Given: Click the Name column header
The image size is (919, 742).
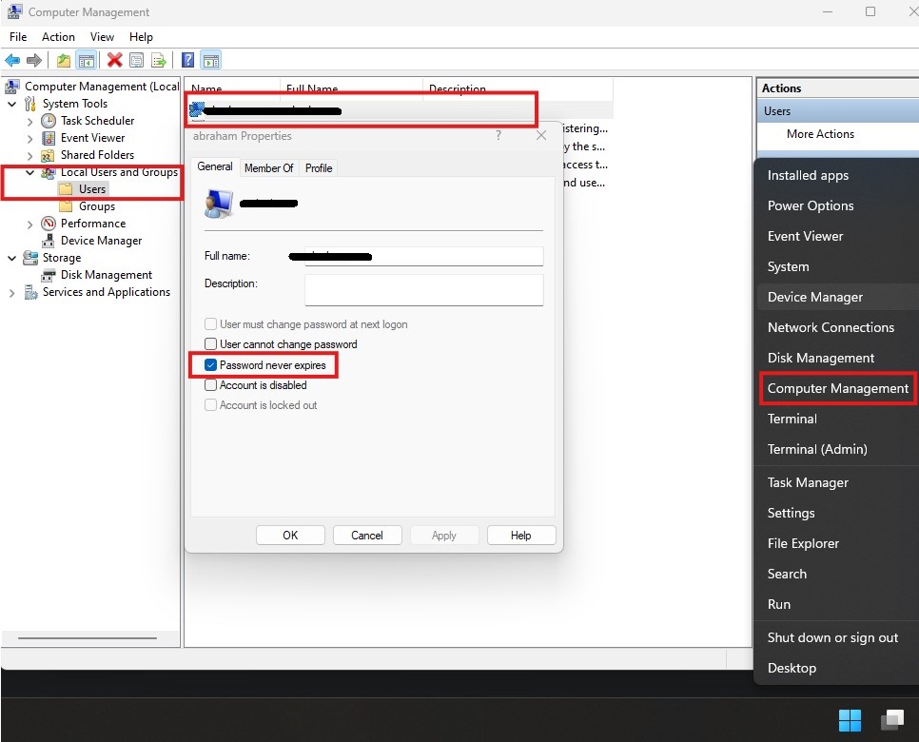Looking at the screenshot, I should coord(232,88).
